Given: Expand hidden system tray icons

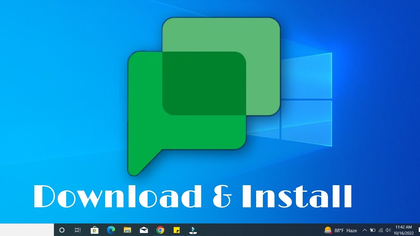Looking at the screenshot, I should coord(365,230).
